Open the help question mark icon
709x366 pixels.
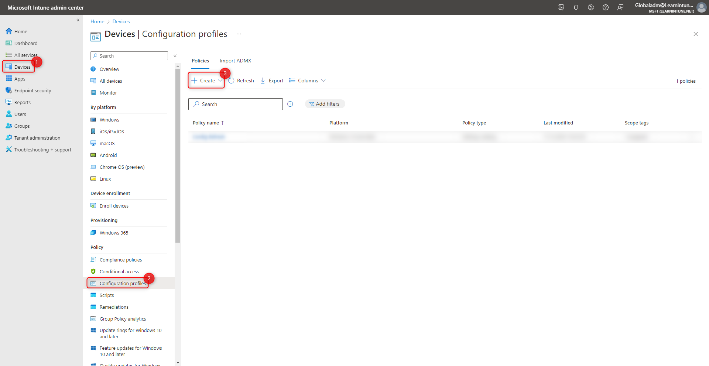(x=606, y=7)
